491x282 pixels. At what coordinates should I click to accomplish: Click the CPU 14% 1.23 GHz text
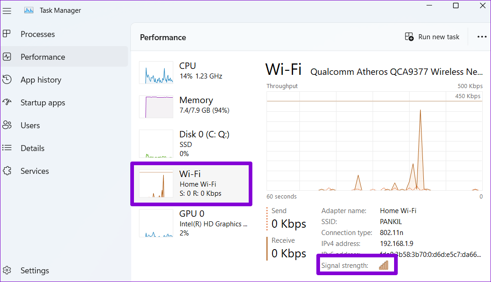201,76
